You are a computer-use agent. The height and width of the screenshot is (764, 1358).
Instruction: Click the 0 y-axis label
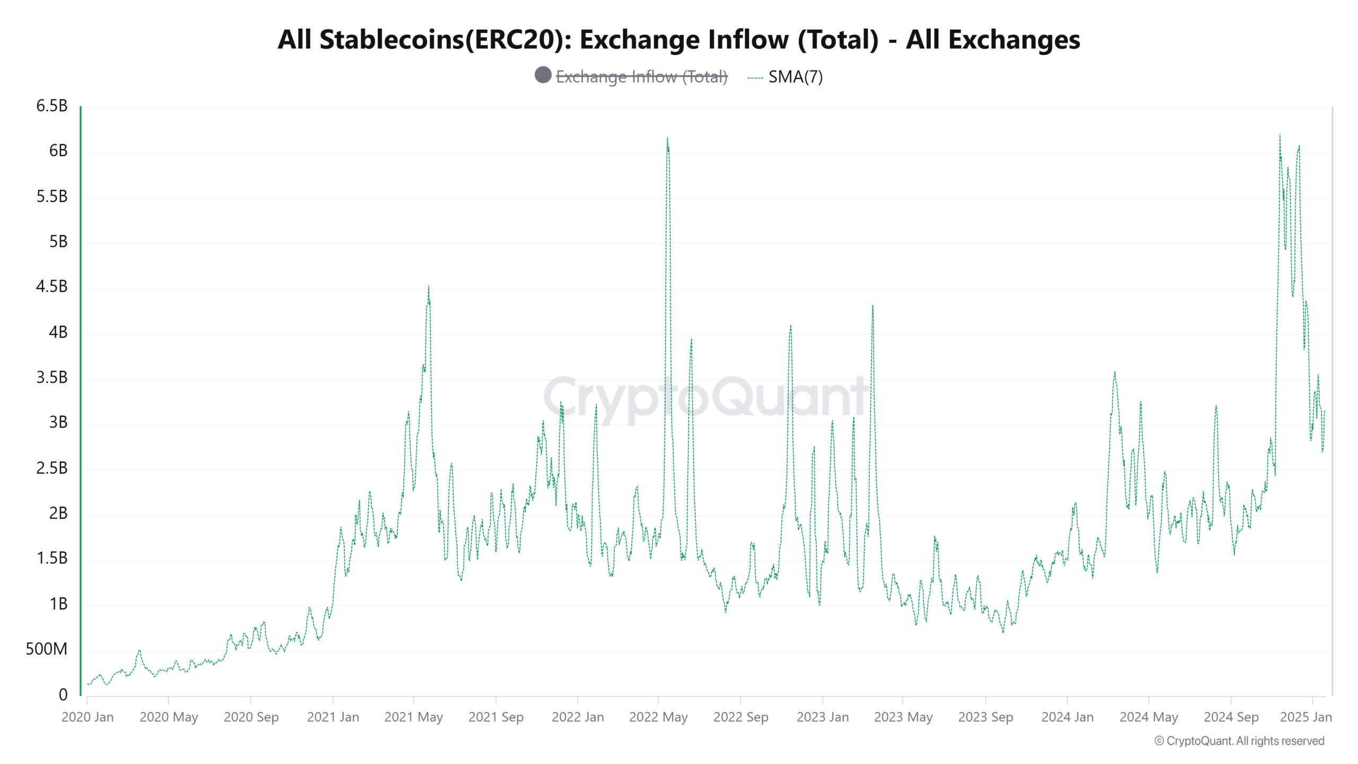[x=63, y=694]
